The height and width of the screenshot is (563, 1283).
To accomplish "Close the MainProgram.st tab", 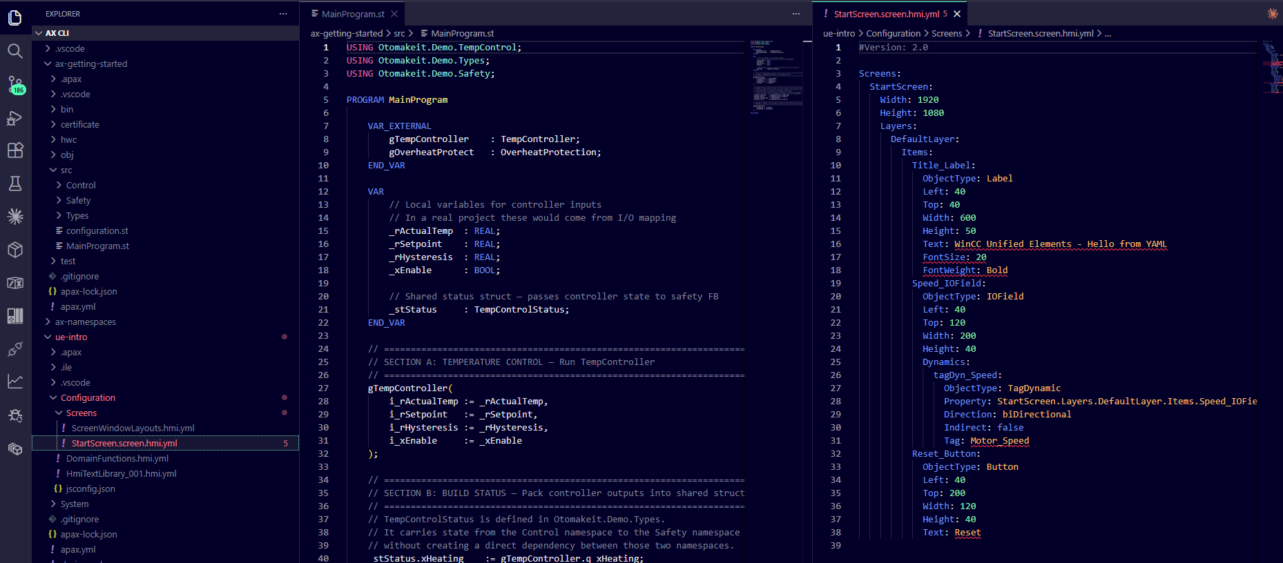I will coord(394,14).
